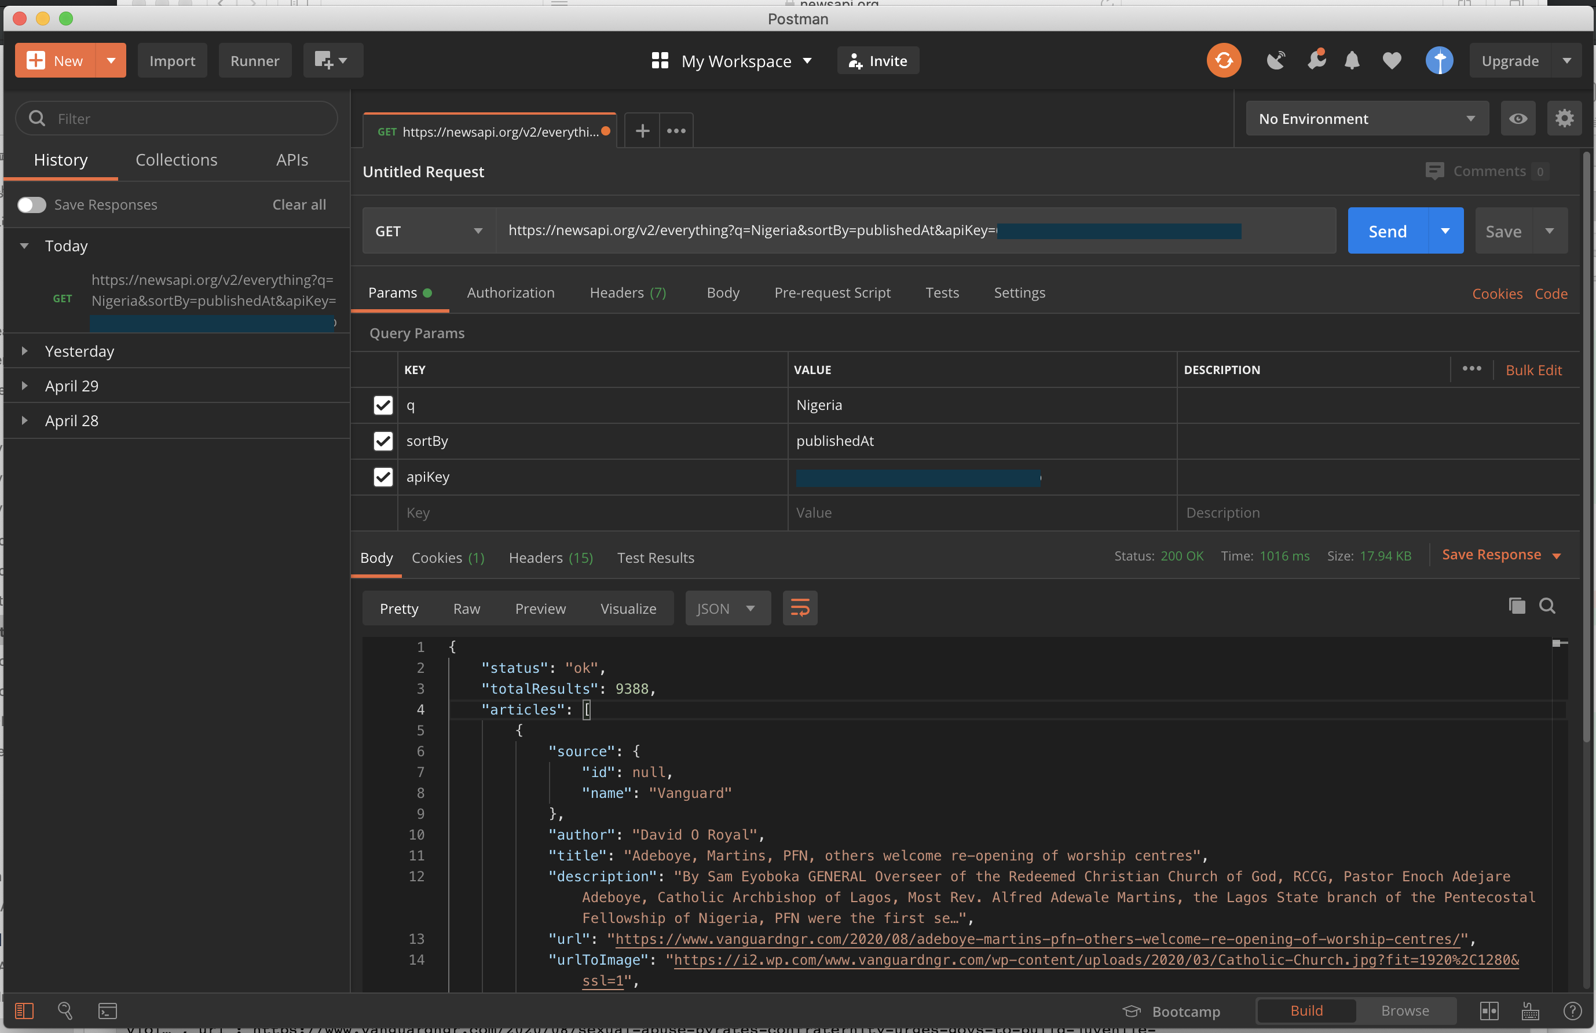This screenshot has width=1596, height=1033.
Task: Uncheck the apiKey query parameter
Action: pyautogui.click(x=383, y=477)
